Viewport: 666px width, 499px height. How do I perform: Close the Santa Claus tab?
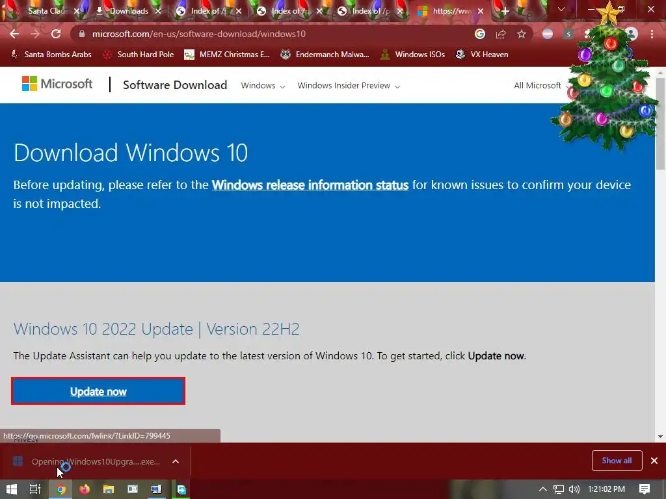point(77,11)
